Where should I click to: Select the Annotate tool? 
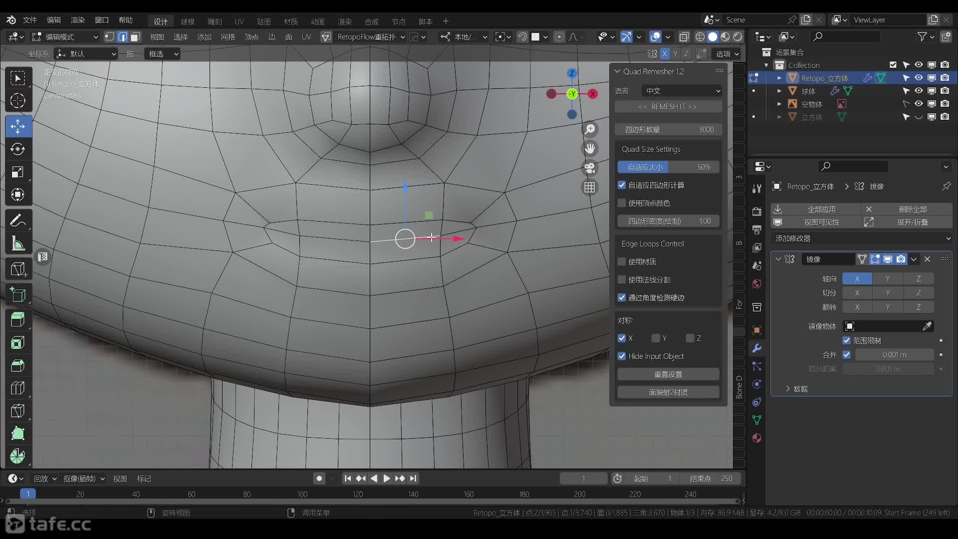click(18, 220)
